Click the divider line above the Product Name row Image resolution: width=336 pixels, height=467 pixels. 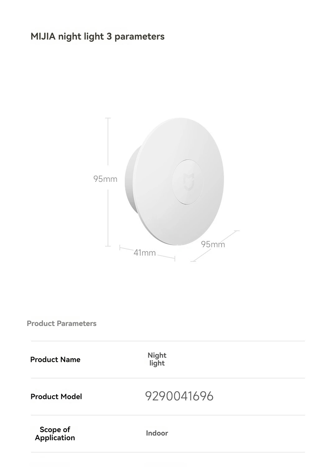click(168, 341)
